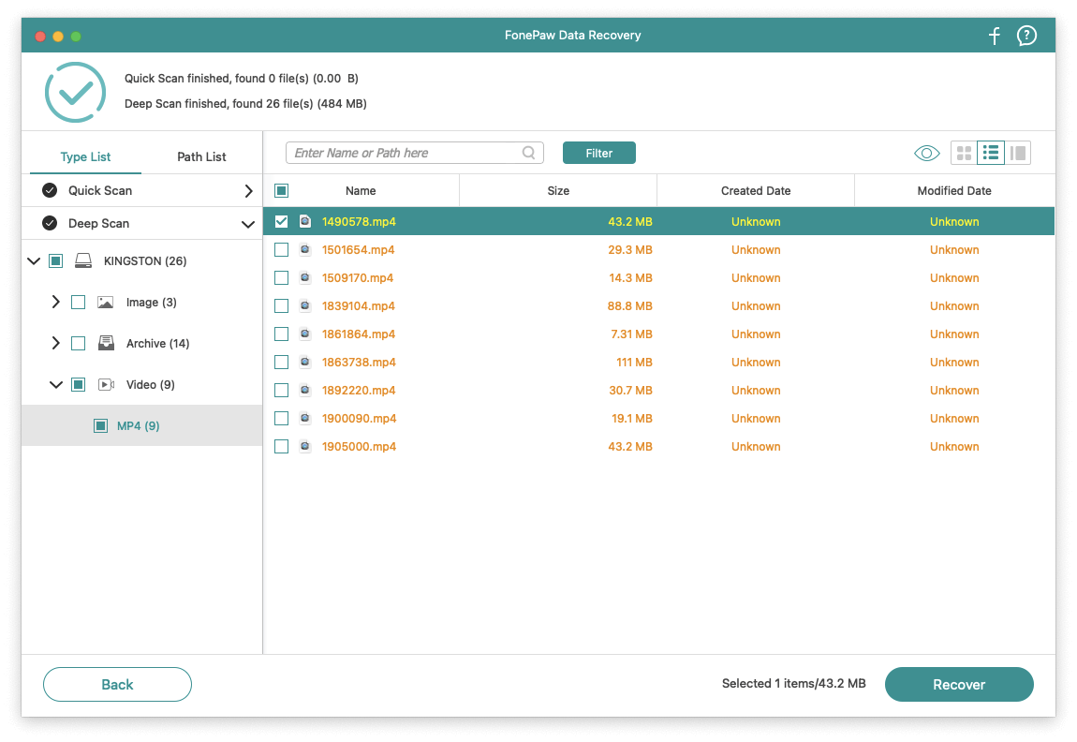This screenshot has height=742, width=1077.
Task: Check the Image (3) checkbox
Action: pyautogui.click(x=79, y=303)
